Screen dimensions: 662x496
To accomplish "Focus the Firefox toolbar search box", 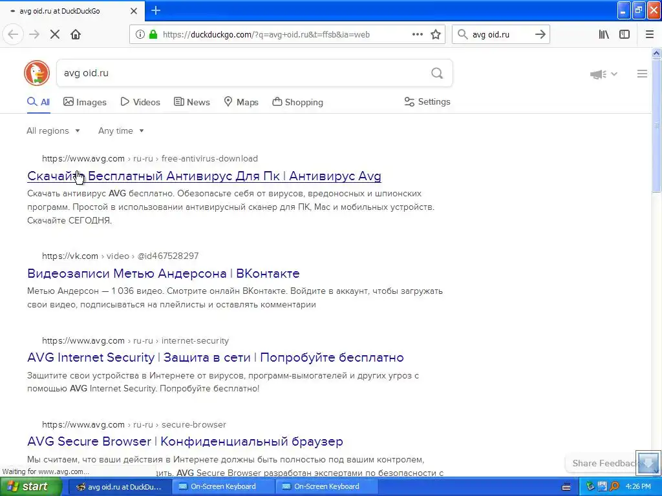I will click(501, 35).
